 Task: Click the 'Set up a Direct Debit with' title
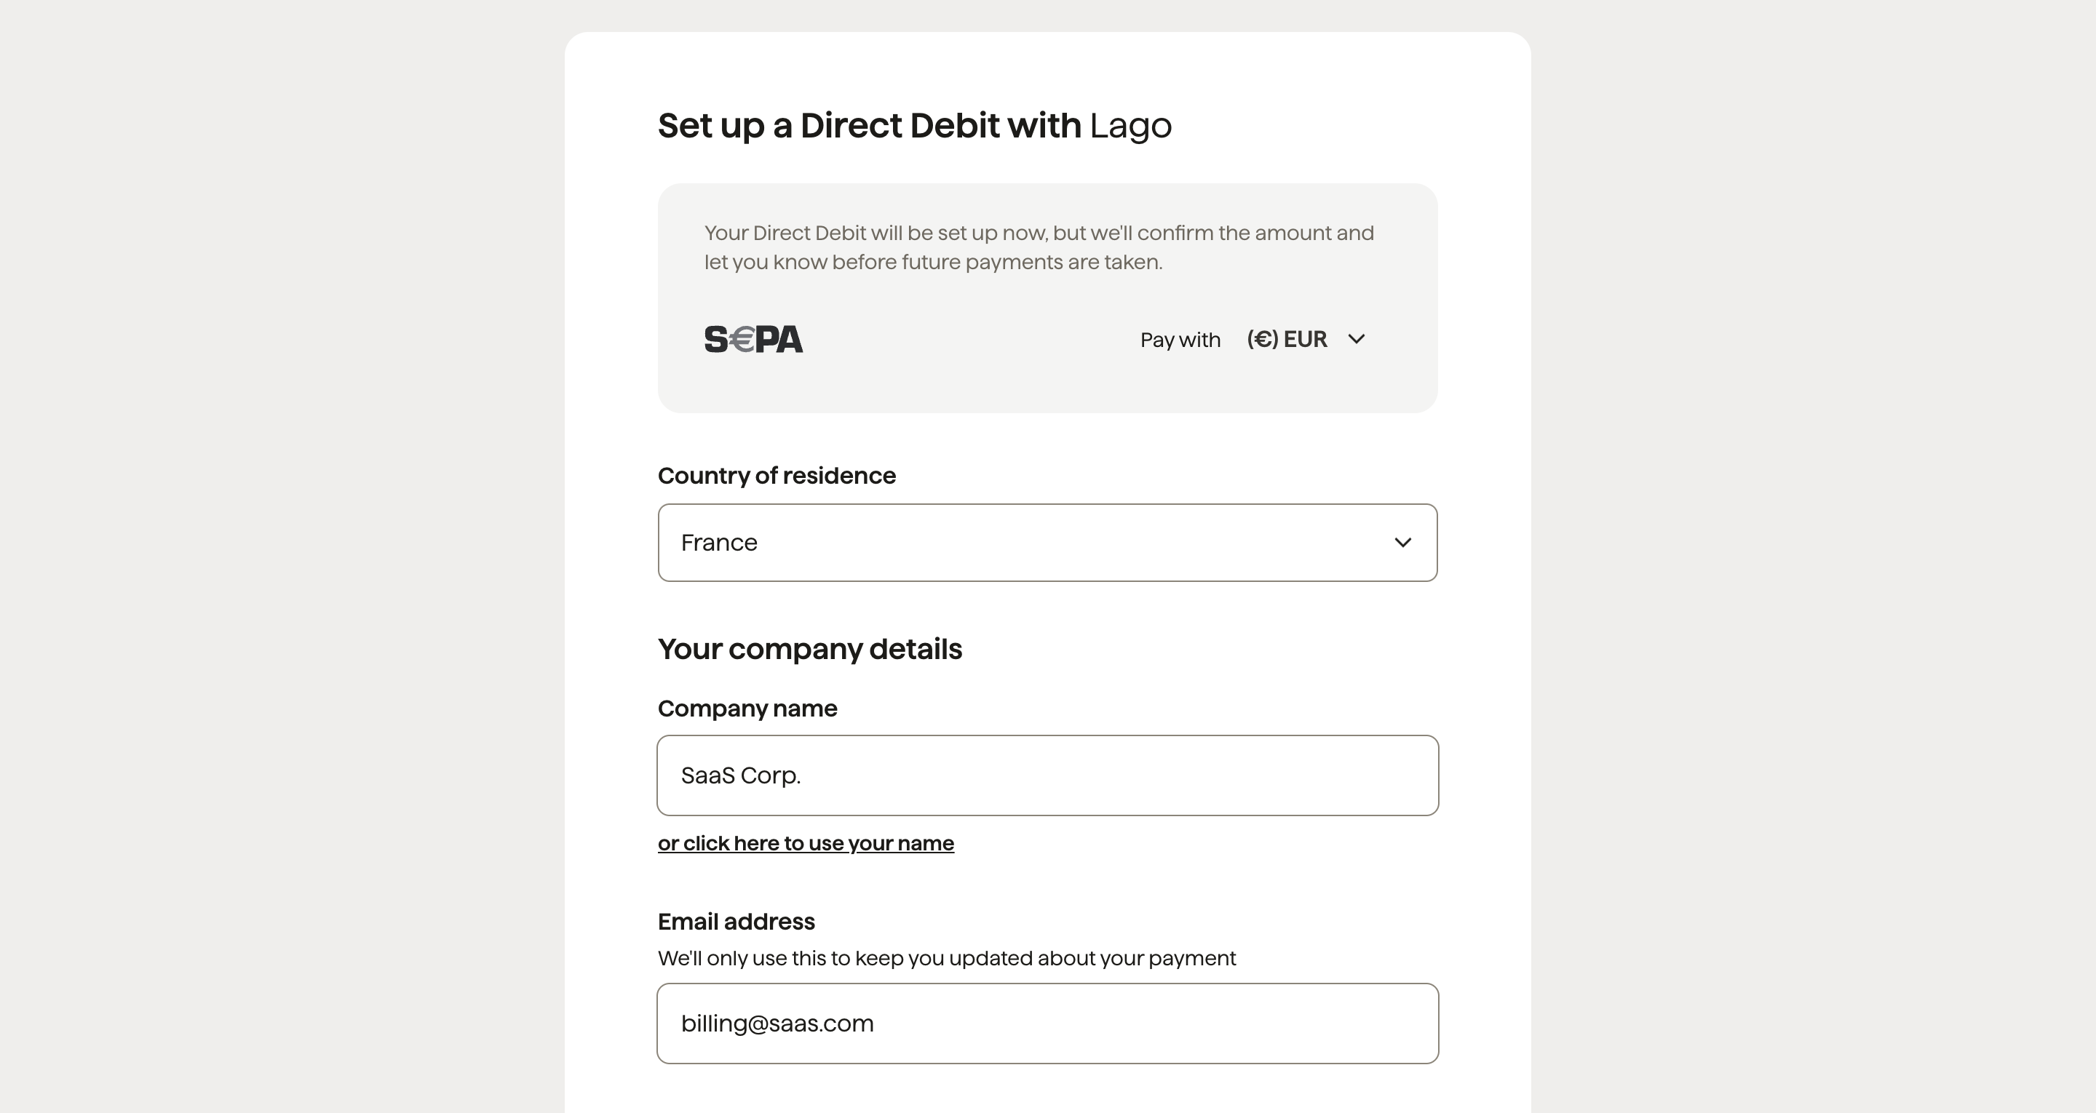[869, 126]
